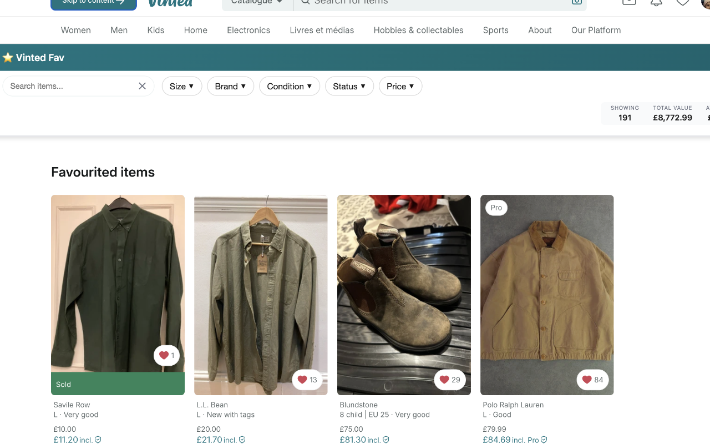The width and height of the screenshot is (710, 444).
Task: Go to the About page
Action: [540, 30]
